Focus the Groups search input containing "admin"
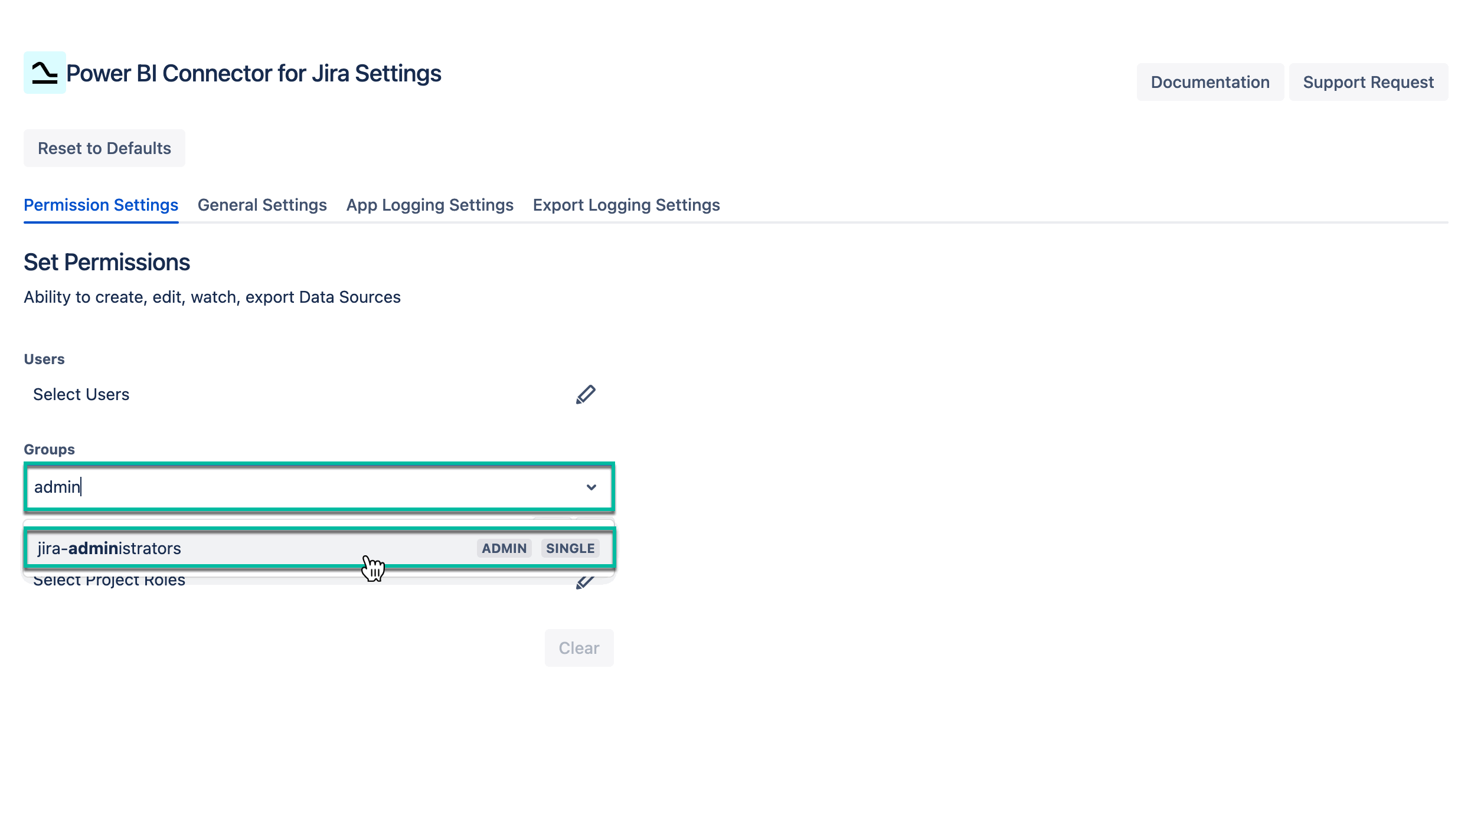Screen dimensions: 1471x825 coord(295,487)
